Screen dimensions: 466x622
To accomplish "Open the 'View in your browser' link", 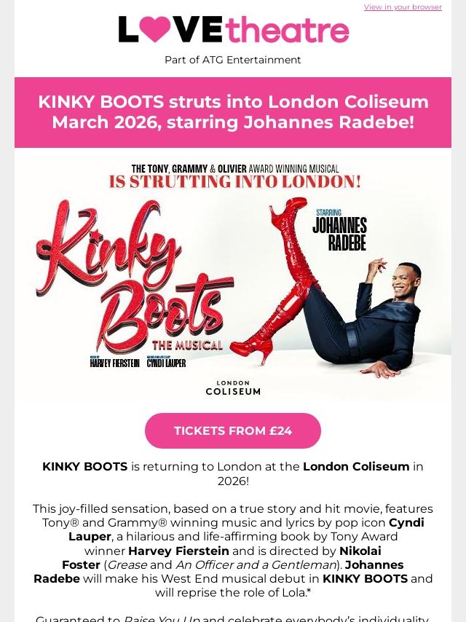I will 403,7.
